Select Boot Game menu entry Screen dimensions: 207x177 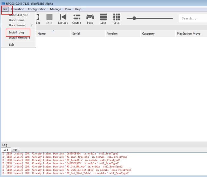pyautogui.click(x=17, y=20)
